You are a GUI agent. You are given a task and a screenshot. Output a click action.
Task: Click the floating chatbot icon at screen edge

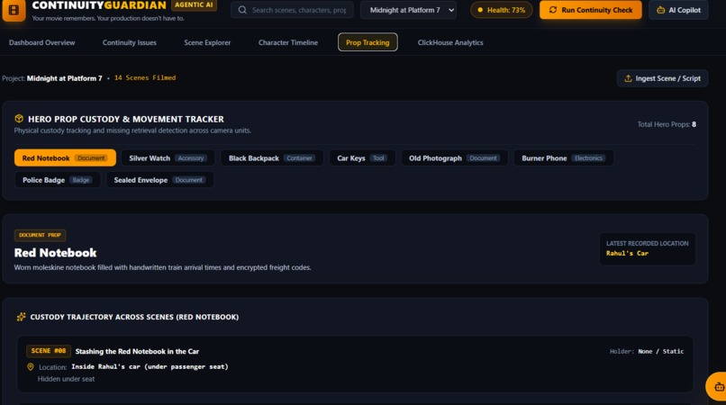[717, 386]
